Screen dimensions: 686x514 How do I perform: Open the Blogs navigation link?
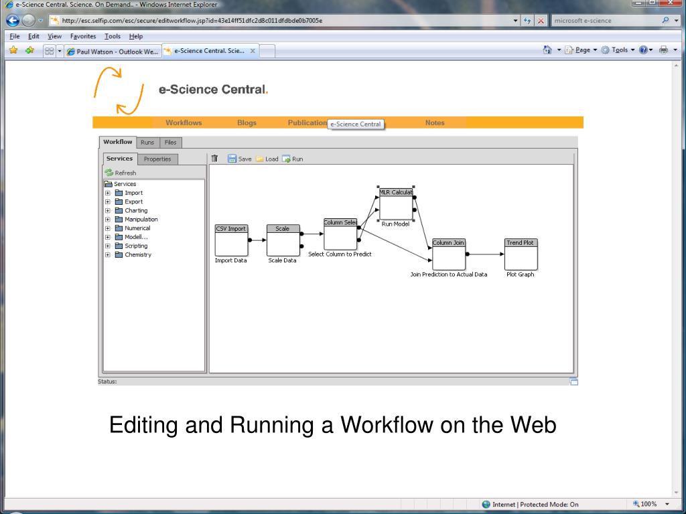click(247, 123)
